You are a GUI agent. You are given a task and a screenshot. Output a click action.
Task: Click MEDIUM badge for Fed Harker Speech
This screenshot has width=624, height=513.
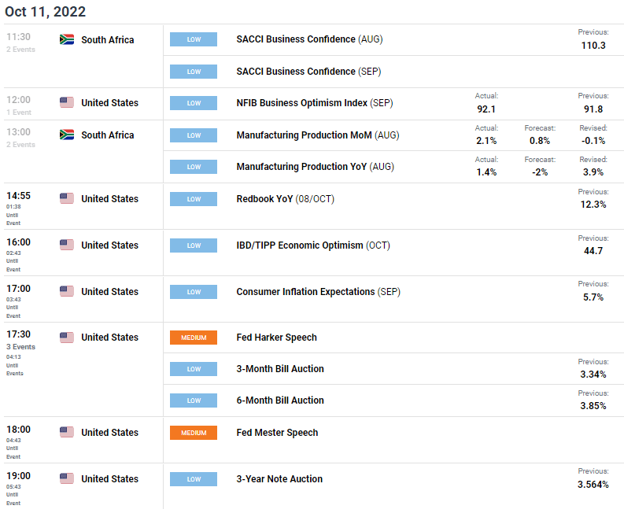194,338
